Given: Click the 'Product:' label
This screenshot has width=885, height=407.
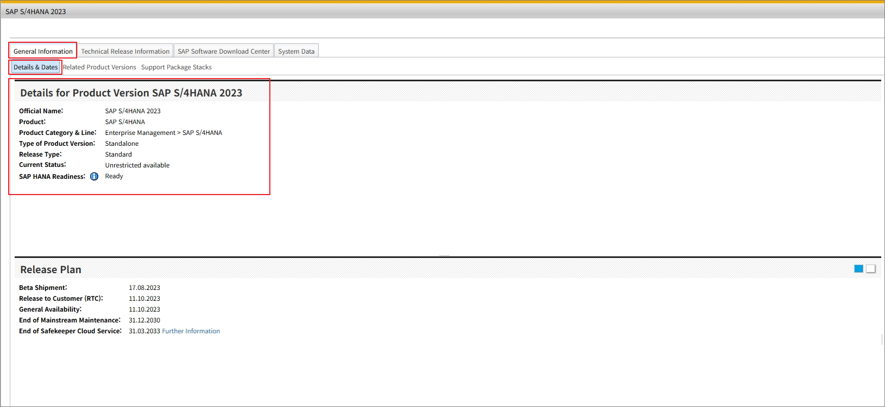Looking at the screenshot, I should click(33, 122).
